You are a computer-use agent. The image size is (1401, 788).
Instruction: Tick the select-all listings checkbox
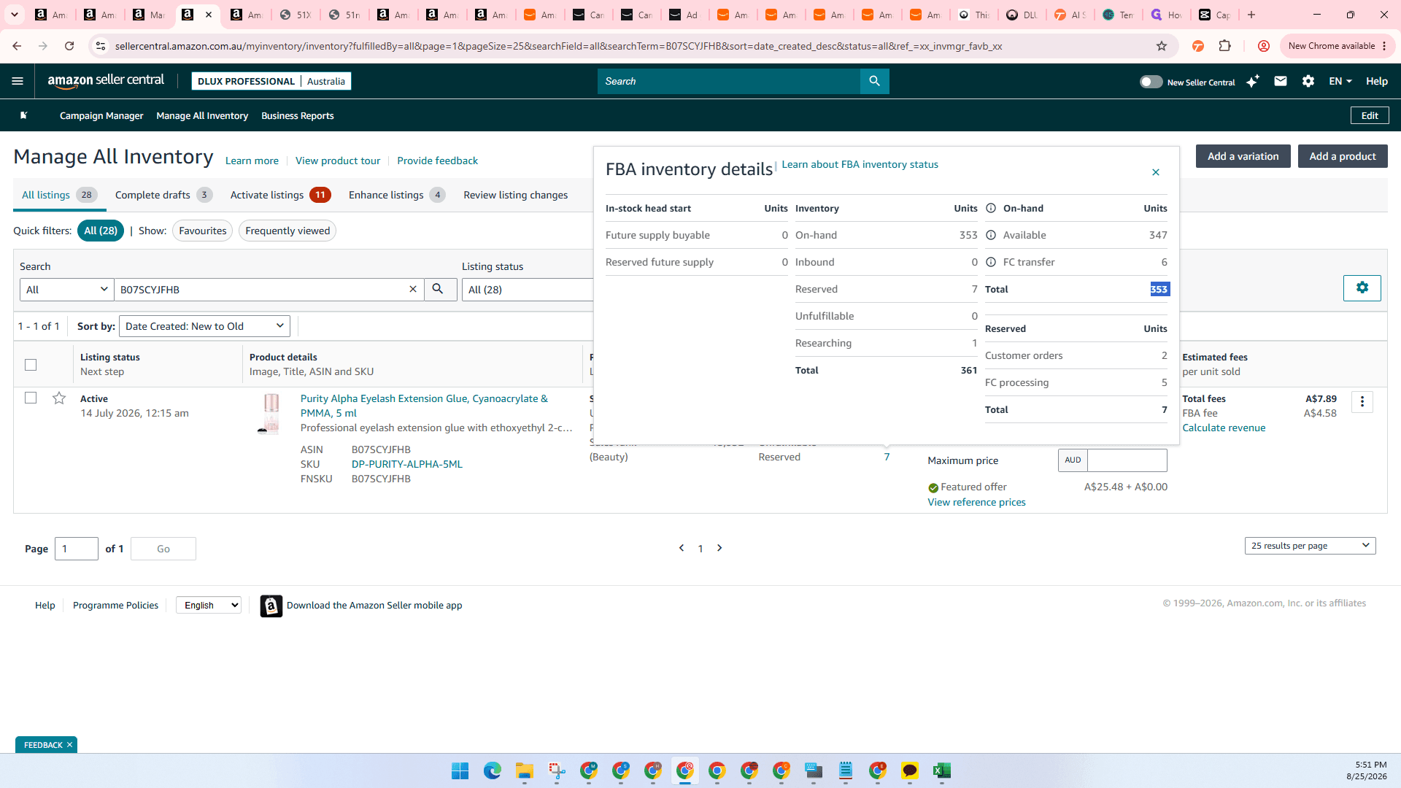click(31, 364)
